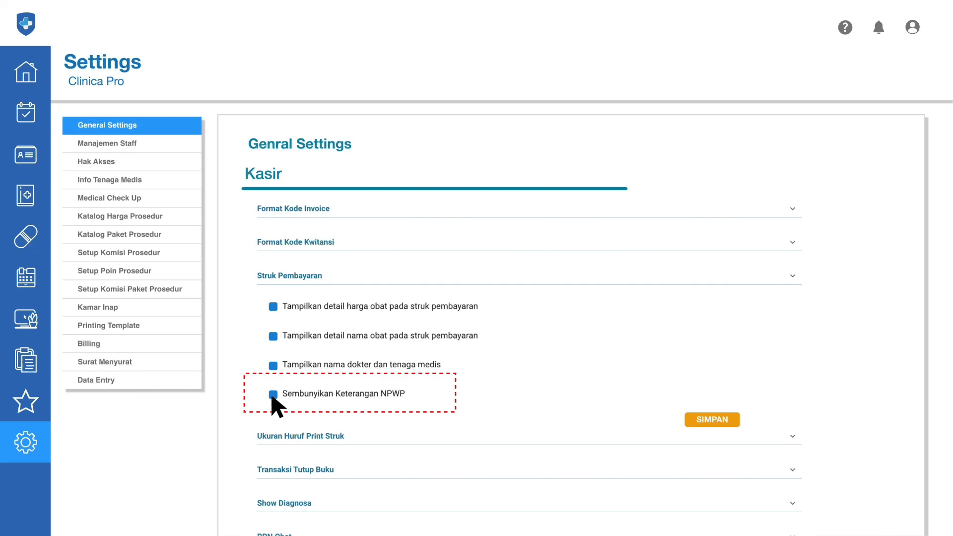This screenshot has height=536, width=953.
Task: Uncheck Tampilkan detail harga obat checkbox
Action: tap(273, 307)
